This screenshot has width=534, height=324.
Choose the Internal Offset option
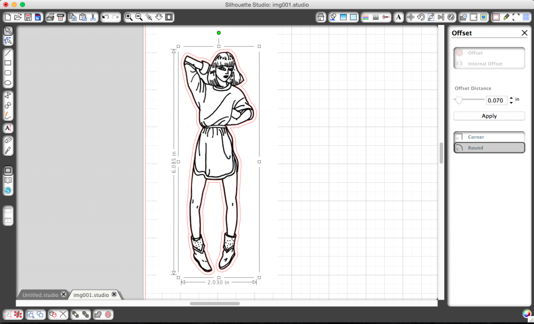(x=489, y=64)
